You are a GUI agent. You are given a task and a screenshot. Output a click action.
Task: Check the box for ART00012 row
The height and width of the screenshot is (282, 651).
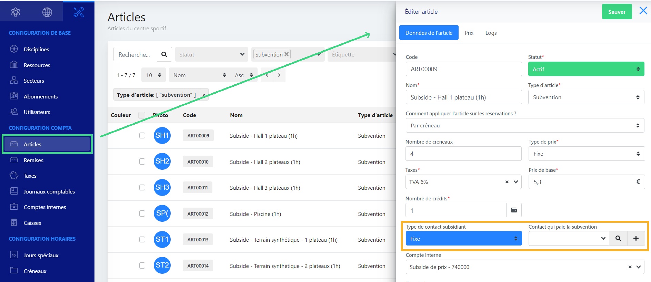142,213
